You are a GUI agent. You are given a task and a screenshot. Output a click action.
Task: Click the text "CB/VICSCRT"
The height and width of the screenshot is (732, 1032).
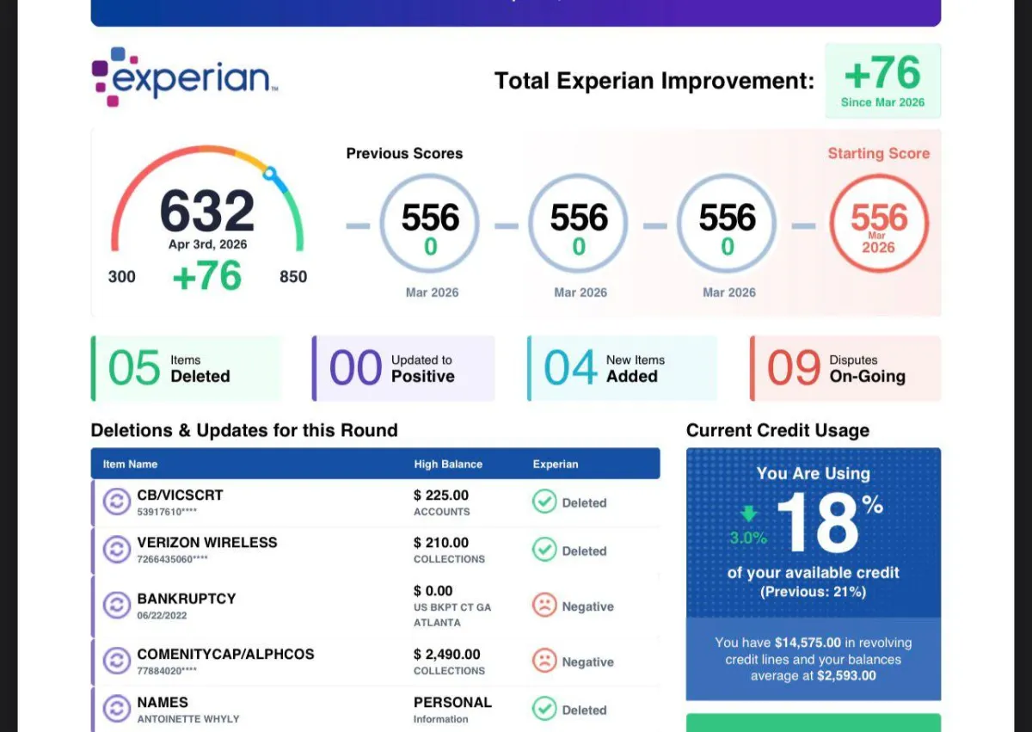point(180,495)
